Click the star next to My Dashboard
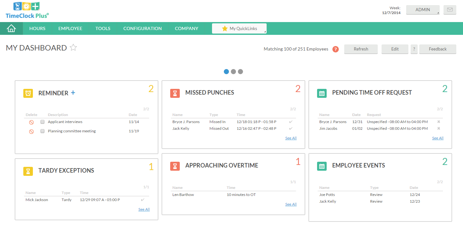 coord(73,48)
